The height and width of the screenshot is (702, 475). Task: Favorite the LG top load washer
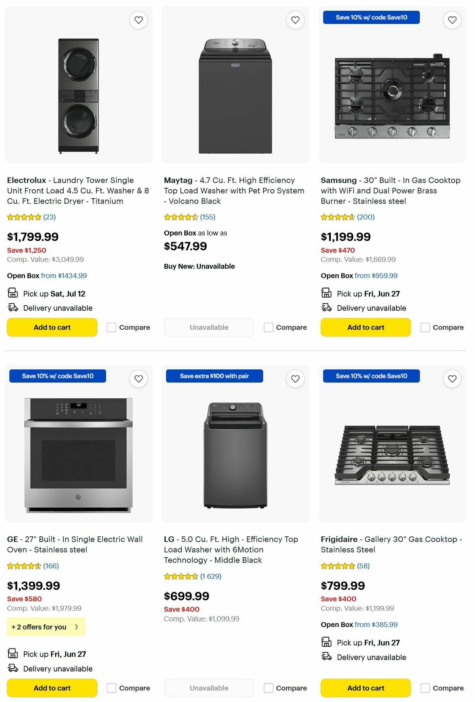(x=295, y=379)
